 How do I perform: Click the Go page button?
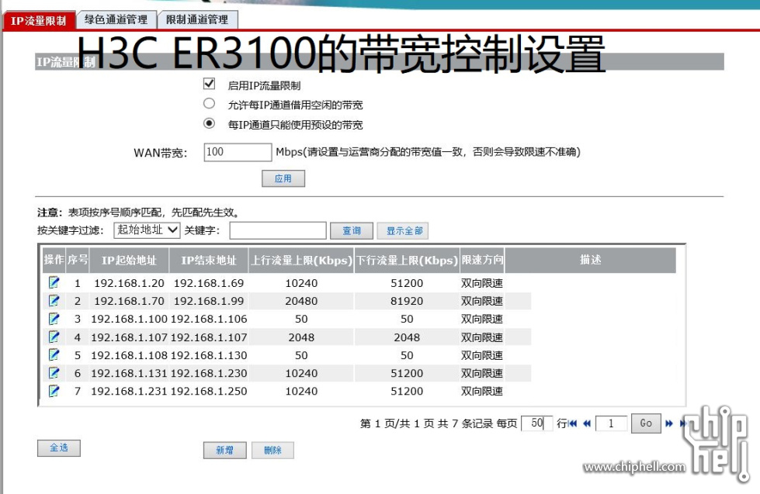646,423
